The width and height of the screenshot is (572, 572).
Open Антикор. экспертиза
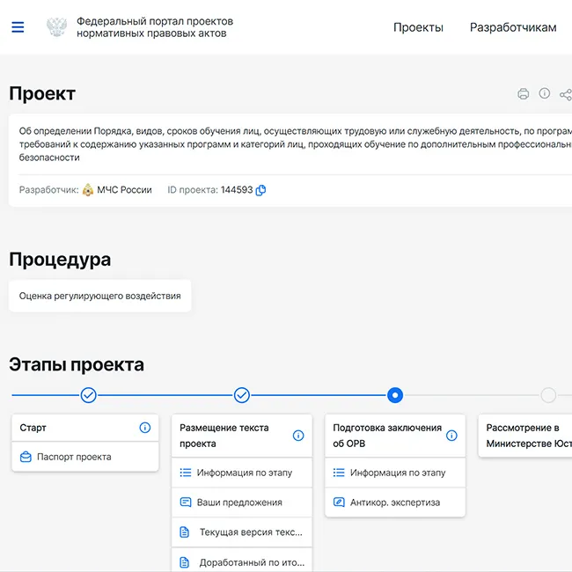395,502
